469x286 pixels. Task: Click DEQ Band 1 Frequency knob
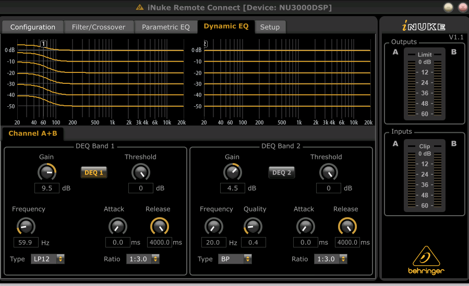coord(26,226)
